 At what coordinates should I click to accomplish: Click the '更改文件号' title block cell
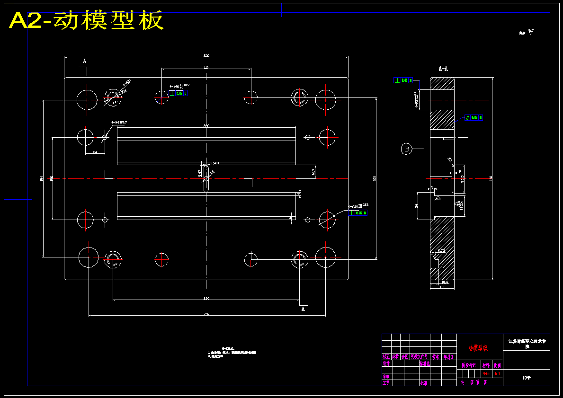[x=420, y=357]
